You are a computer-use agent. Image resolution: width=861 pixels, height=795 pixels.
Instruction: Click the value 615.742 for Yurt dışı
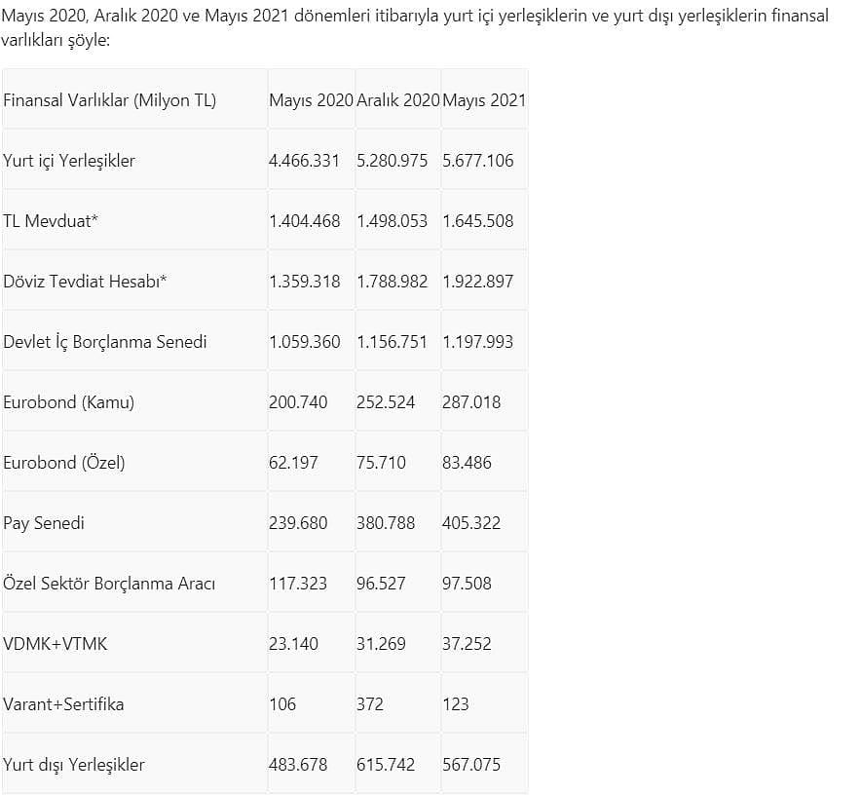tap(386, 764)
